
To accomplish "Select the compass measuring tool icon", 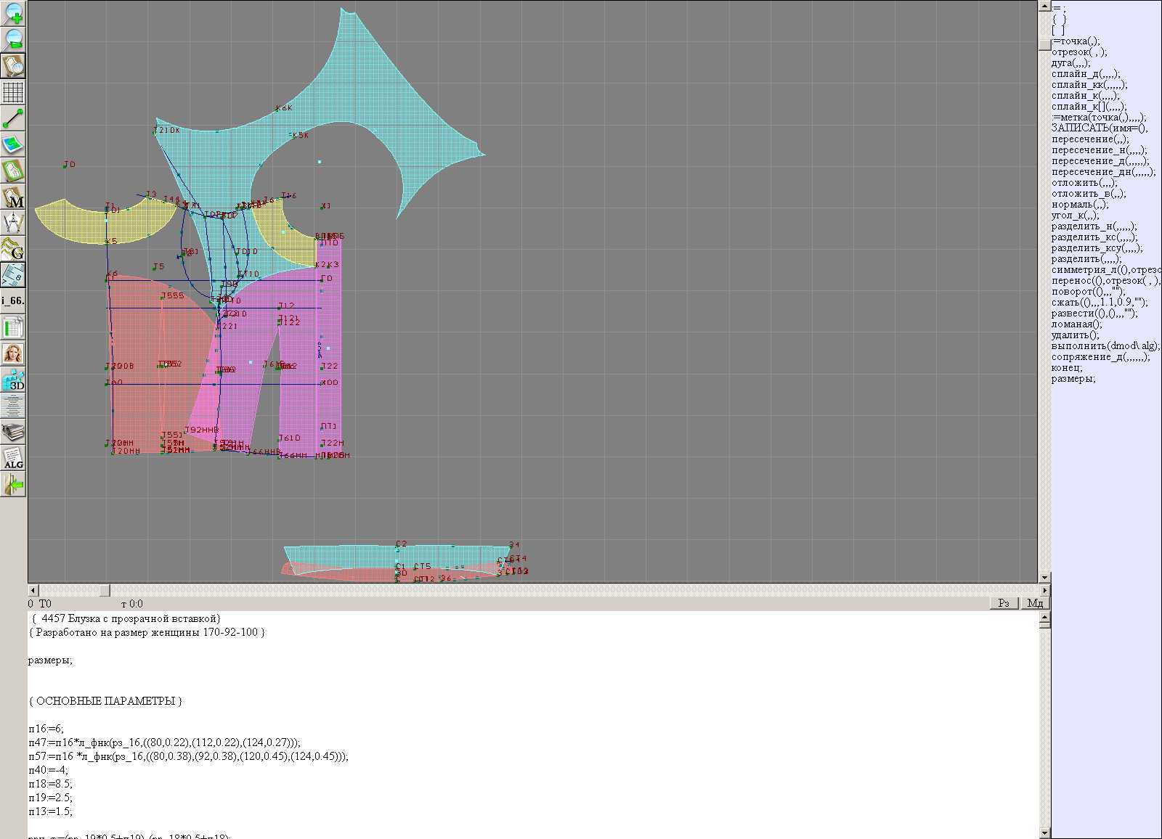I will point(13,223).
